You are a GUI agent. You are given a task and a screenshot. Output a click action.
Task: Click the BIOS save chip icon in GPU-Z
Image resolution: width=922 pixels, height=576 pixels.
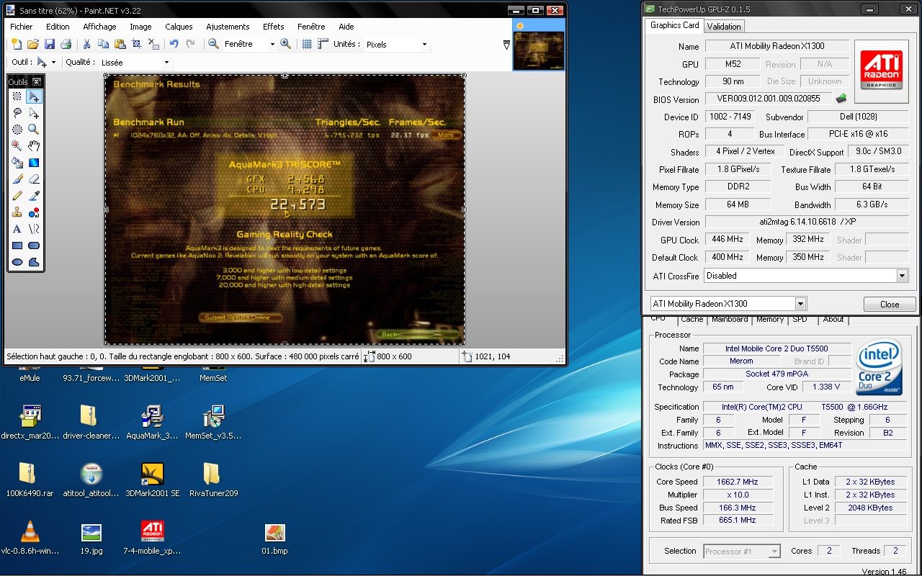[x=841, y=99]
